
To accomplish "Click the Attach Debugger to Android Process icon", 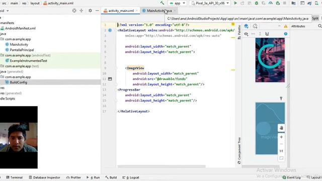I will coord(278,3).
